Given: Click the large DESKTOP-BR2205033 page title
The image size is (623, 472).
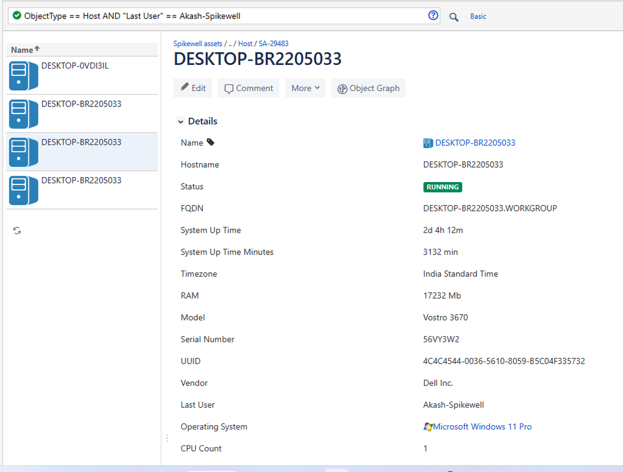Looking at the screenshot, I should point(258,59).
